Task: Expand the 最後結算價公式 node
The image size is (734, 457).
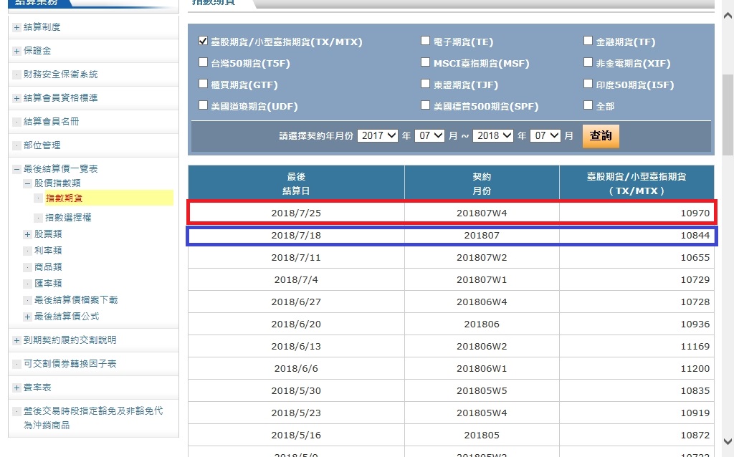Action: tap(28, 317)
